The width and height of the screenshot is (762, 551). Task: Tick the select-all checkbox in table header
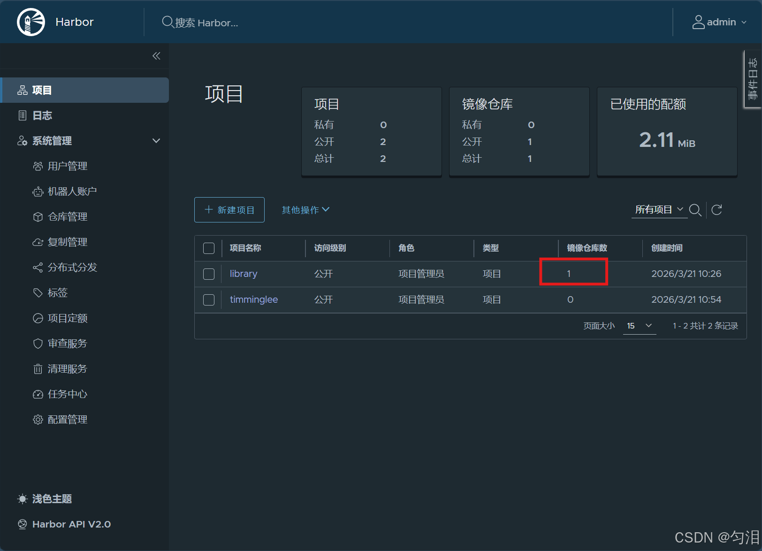[x=209, y=248]
